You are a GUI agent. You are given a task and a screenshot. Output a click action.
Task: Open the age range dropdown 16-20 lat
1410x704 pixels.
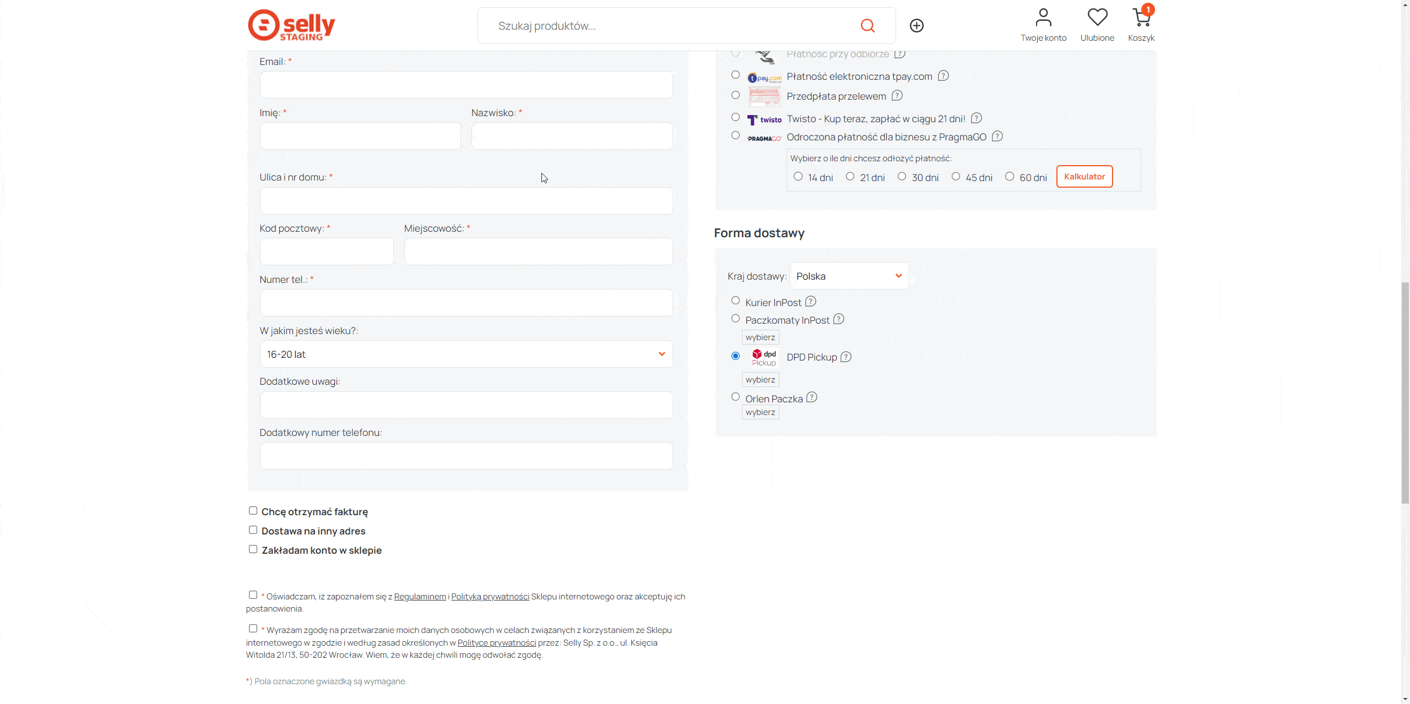pos(466,354)
